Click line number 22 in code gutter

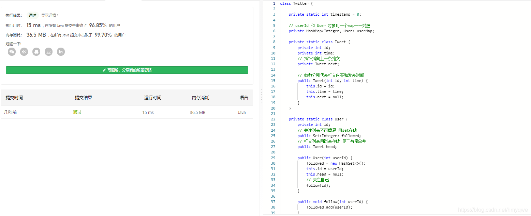(273, 119)
